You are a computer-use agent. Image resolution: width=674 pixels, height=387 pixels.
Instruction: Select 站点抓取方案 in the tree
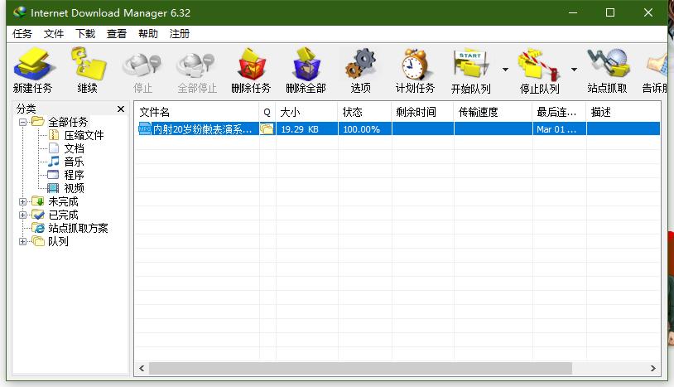tap(78, 229)
